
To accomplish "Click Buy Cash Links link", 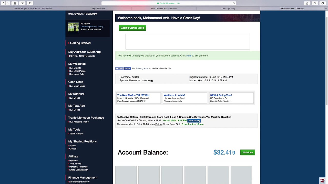I will (77, 86).
